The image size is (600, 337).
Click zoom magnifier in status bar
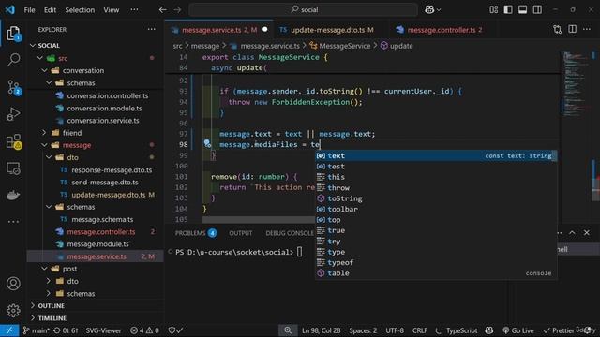coord(288,330)
